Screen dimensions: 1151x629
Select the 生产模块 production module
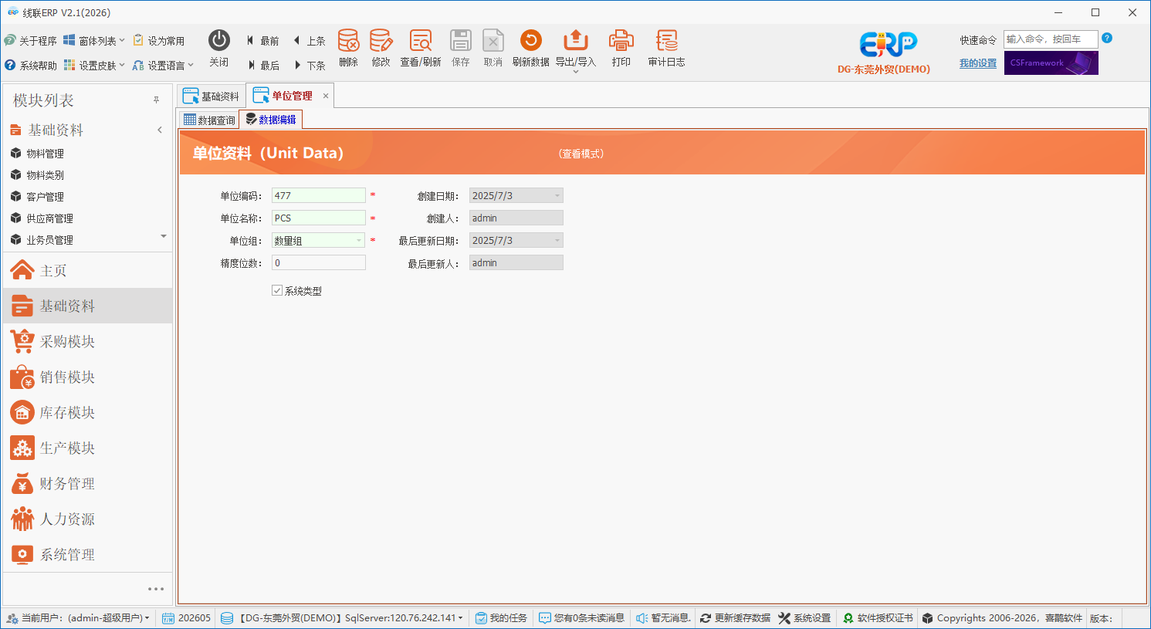[88, 448]
